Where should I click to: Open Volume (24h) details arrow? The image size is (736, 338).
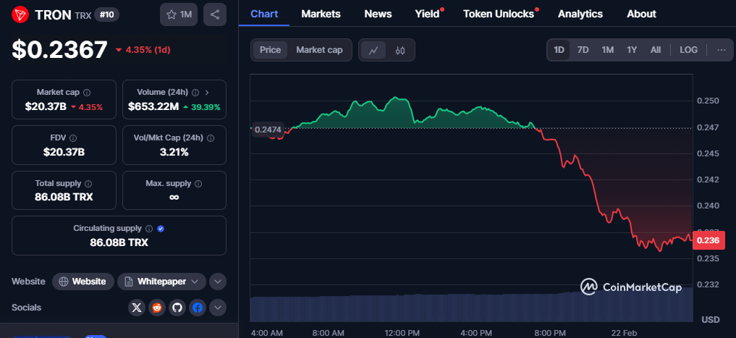[x=207, y=93]
